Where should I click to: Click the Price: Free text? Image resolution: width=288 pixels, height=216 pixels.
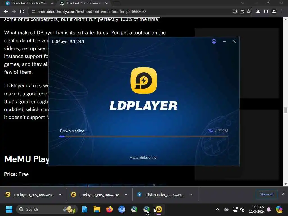(x=17, y=174)
